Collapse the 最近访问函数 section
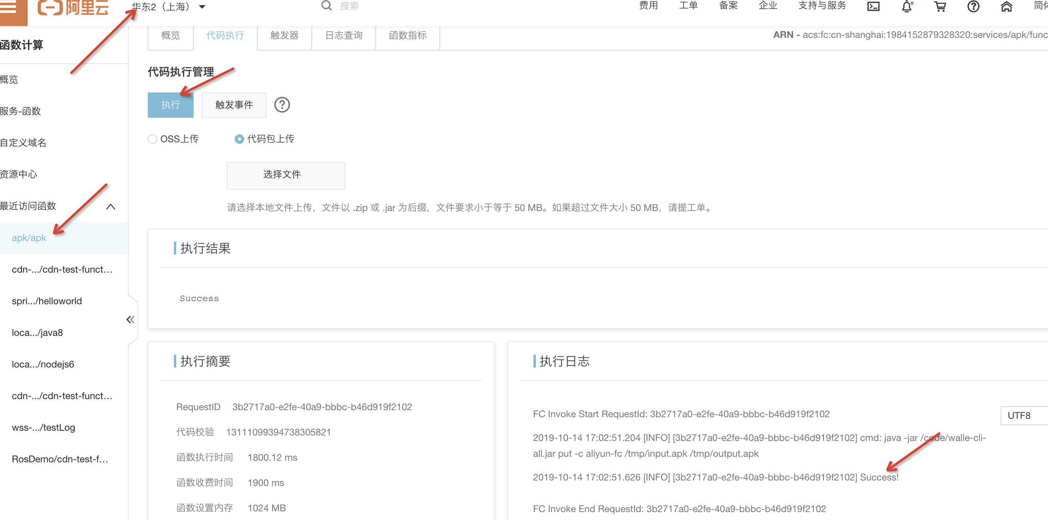The height and width of the screenshot is (520, 1048). click(x=110, y=206)
